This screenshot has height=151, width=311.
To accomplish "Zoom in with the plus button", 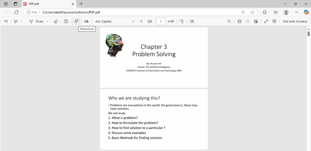I will click(141, 21).
